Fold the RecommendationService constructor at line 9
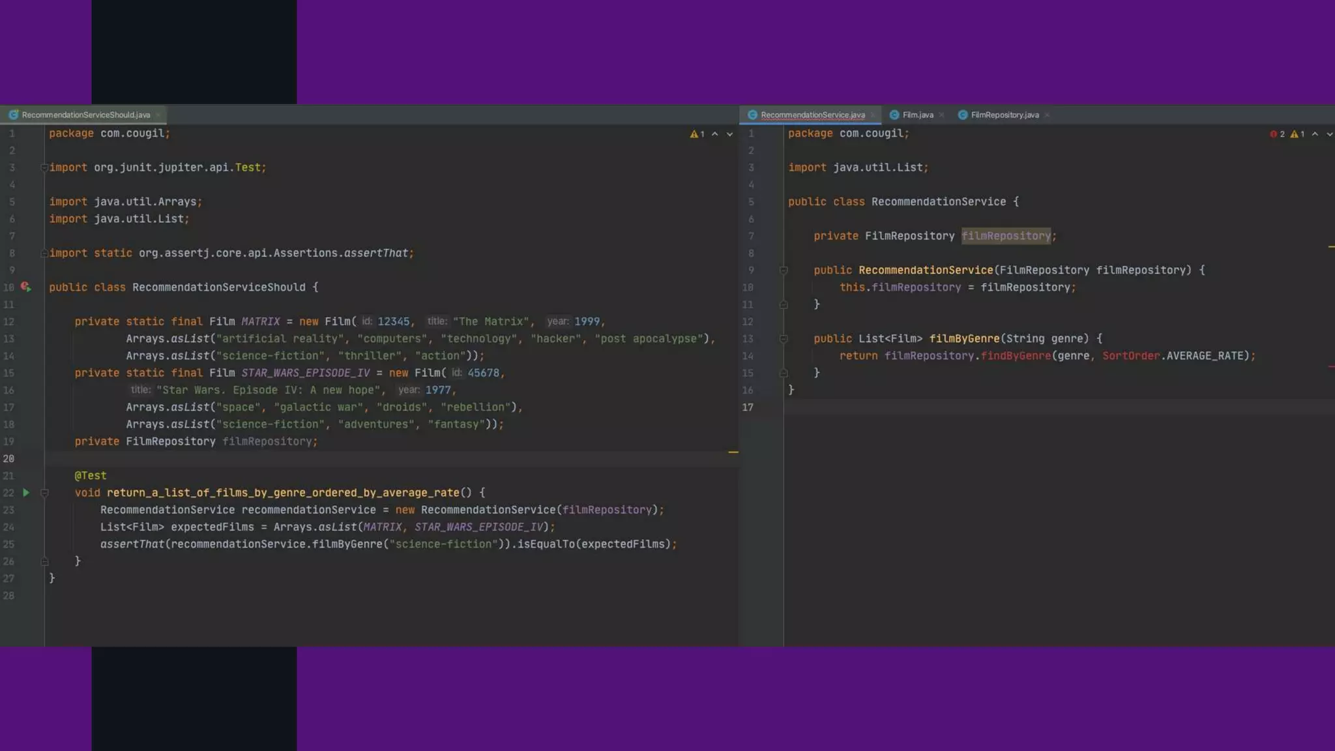This screenshot has width=1335, height=751. tap(784, 270)
